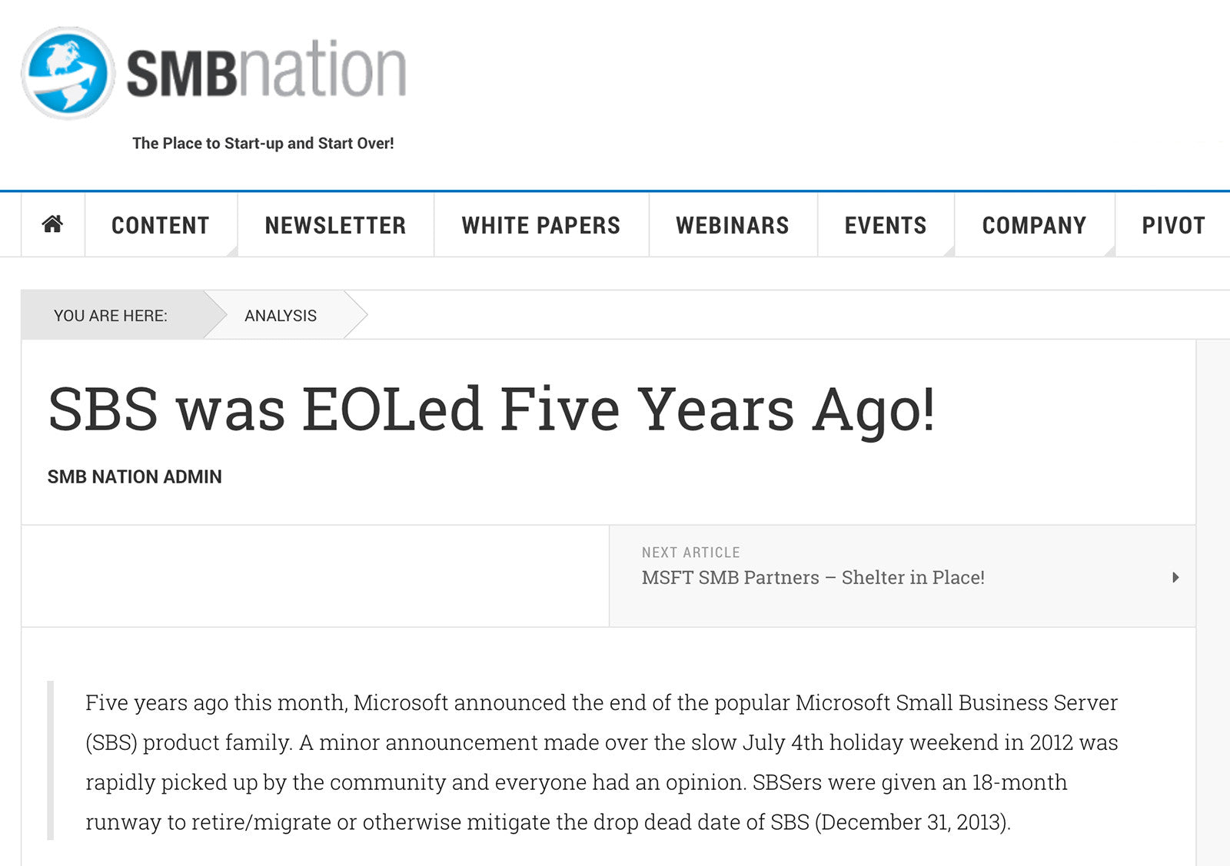Screen dimensions: 1230x866
Task: Select PIVOT from the navigation bar
Action: (x=1172, y=224)
